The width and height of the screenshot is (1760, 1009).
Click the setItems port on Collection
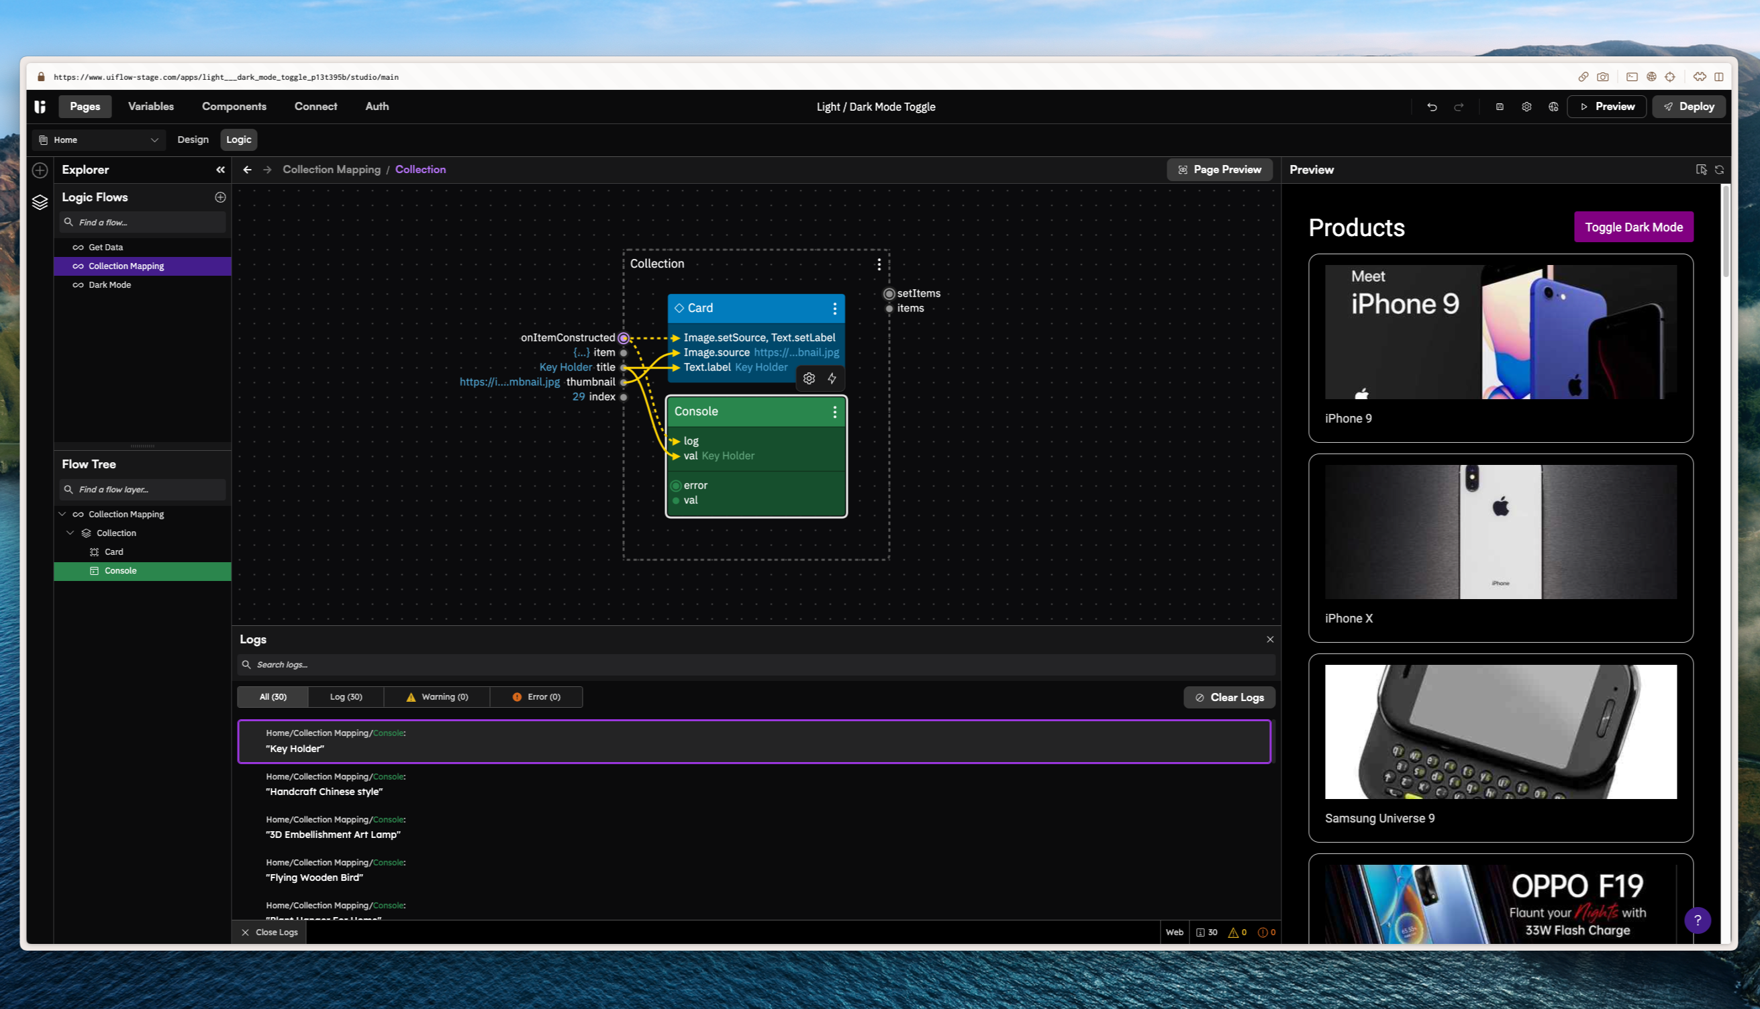tap(889, 294)
